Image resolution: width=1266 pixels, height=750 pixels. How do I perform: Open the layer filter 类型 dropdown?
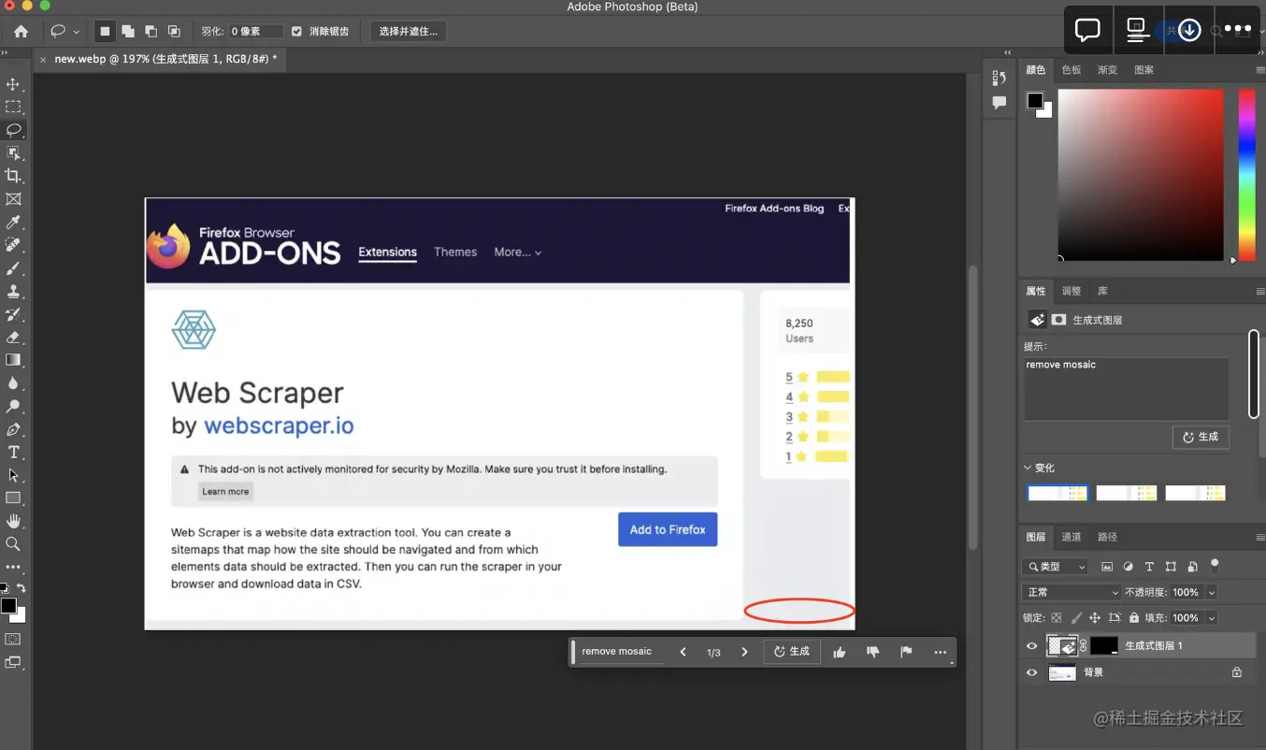(x=1055, y=566)
